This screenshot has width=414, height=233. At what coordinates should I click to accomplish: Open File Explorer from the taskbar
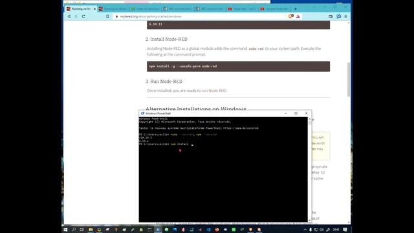91,230
